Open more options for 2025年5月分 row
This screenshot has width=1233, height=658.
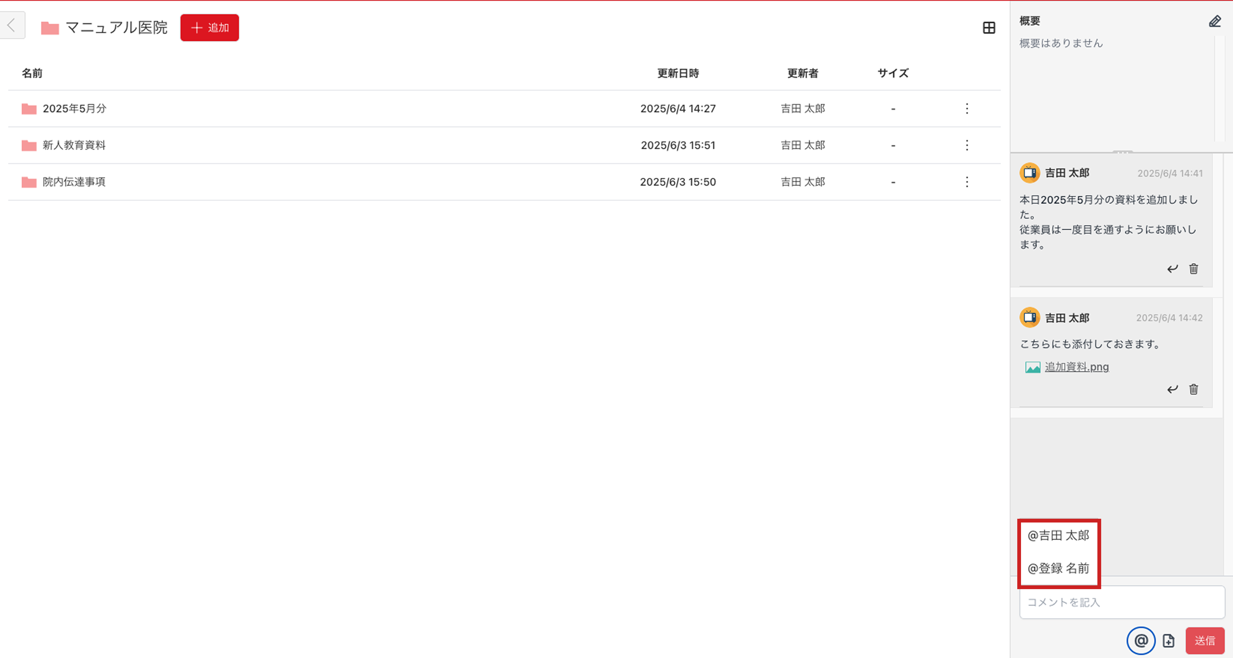[967, 109]
